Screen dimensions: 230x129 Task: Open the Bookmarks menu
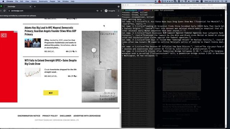tap(43, 1)
